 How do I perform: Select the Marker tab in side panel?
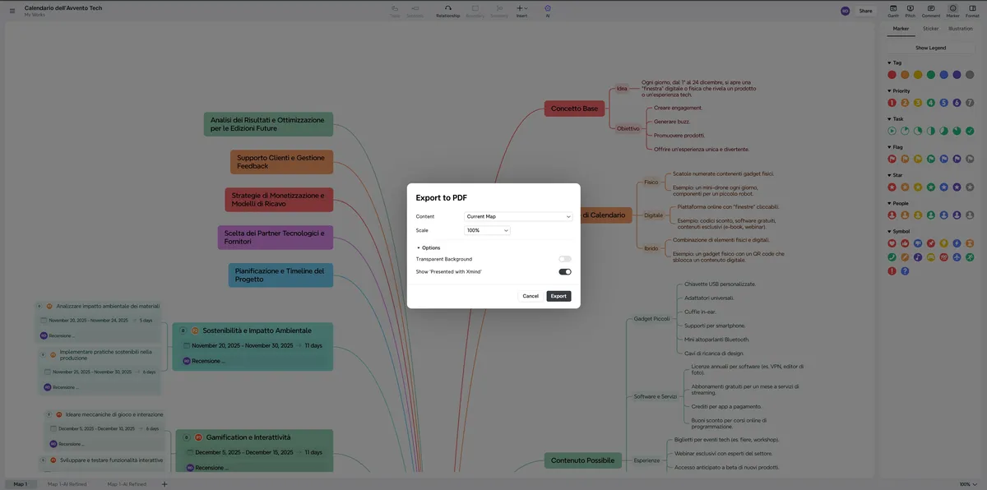tap(901, 29)
